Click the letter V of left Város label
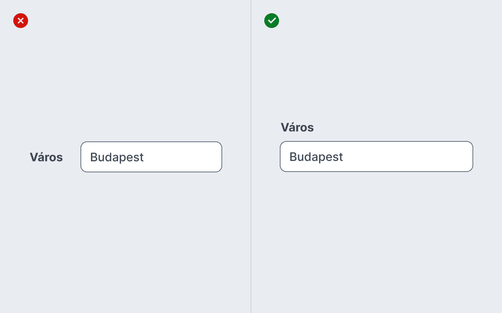The image size is (502, 313). [34, 157]
